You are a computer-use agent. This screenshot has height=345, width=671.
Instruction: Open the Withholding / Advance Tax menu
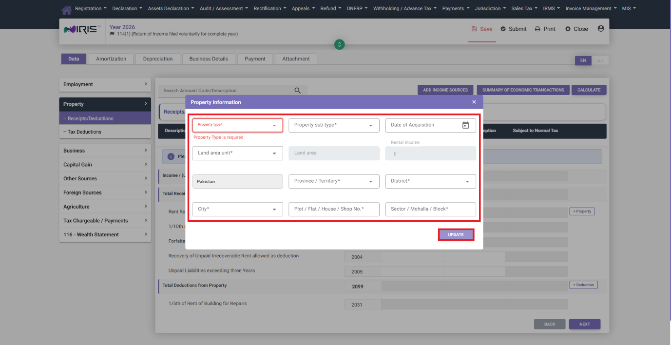(x=405, y=9)
